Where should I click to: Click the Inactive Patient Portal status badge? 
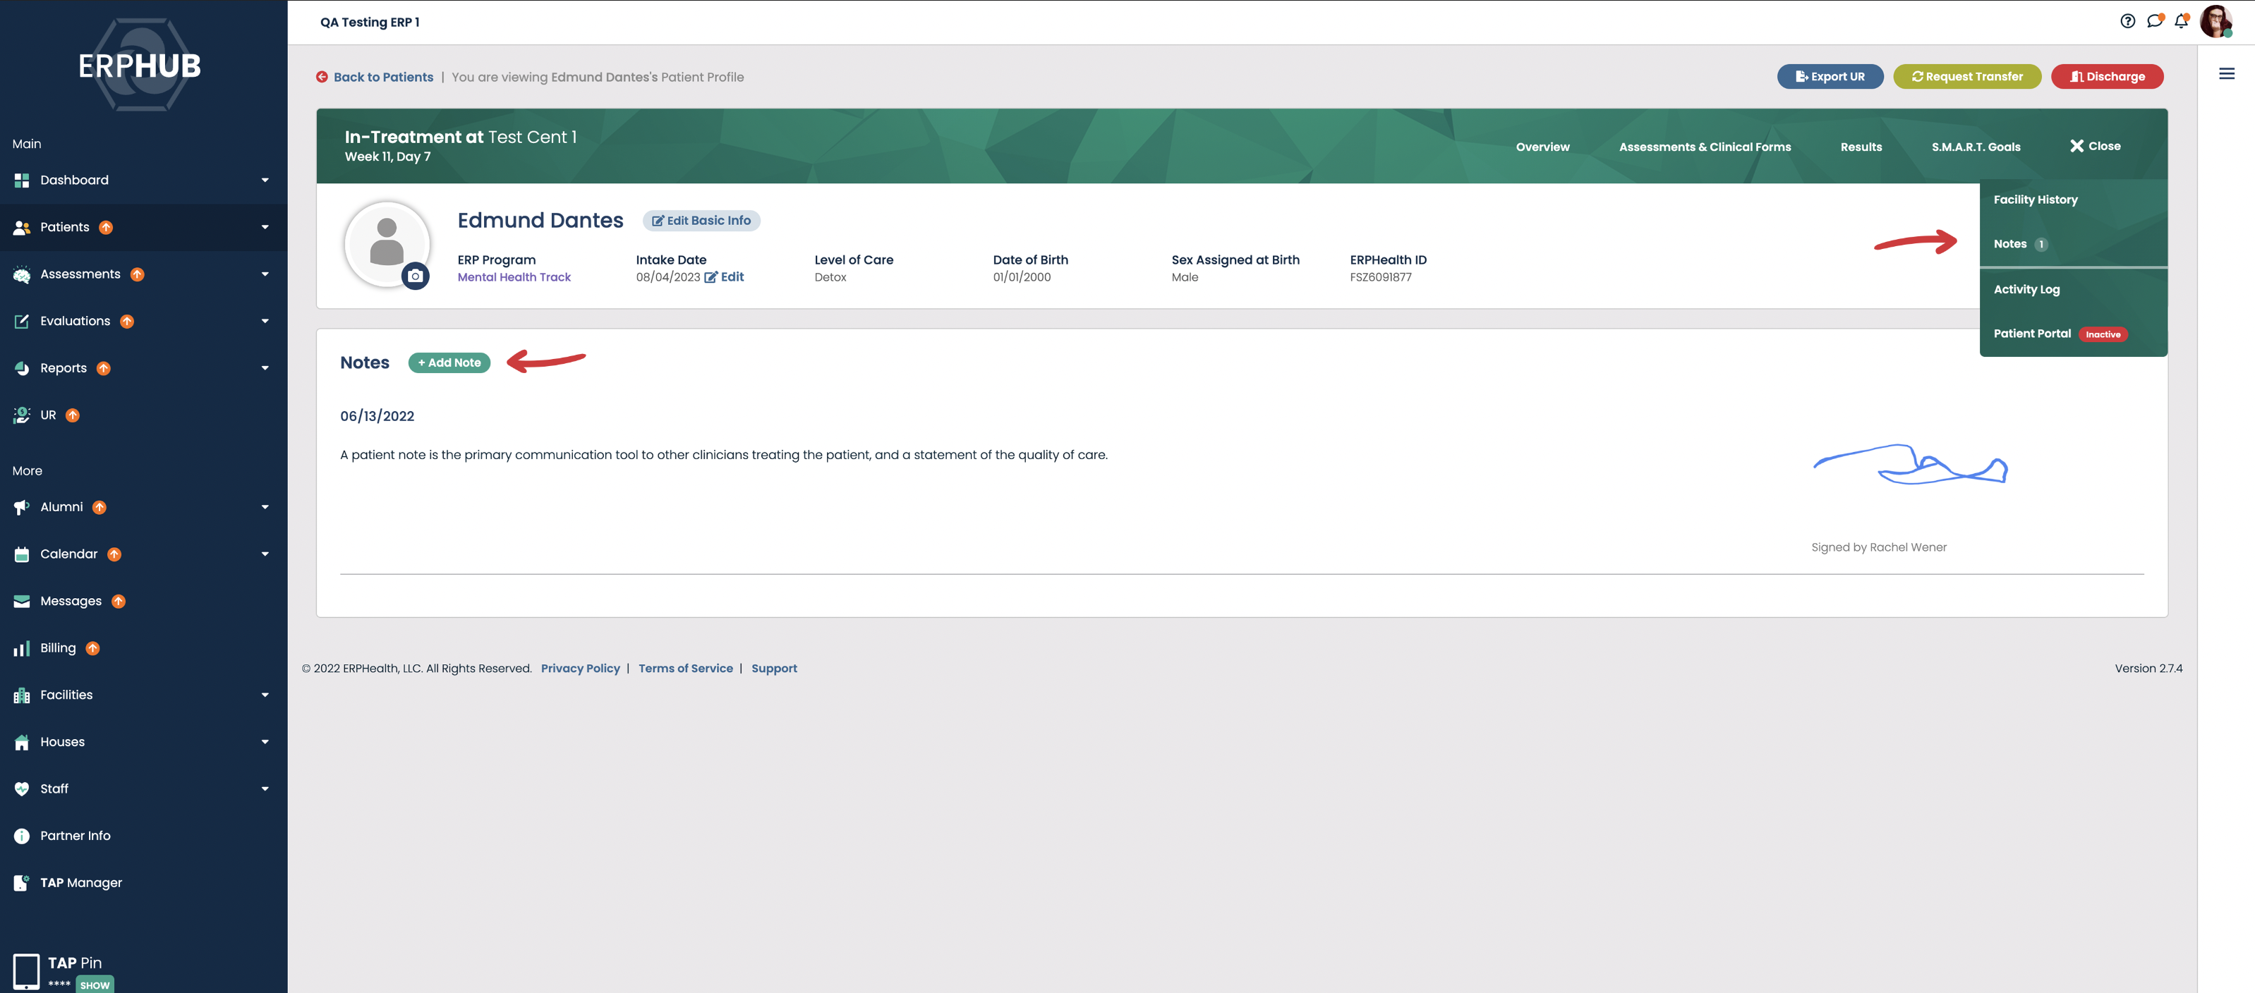pos(2102,334)
